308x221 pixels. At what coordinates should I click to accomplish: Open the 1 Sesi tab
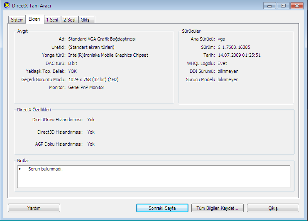pos(52,20)
